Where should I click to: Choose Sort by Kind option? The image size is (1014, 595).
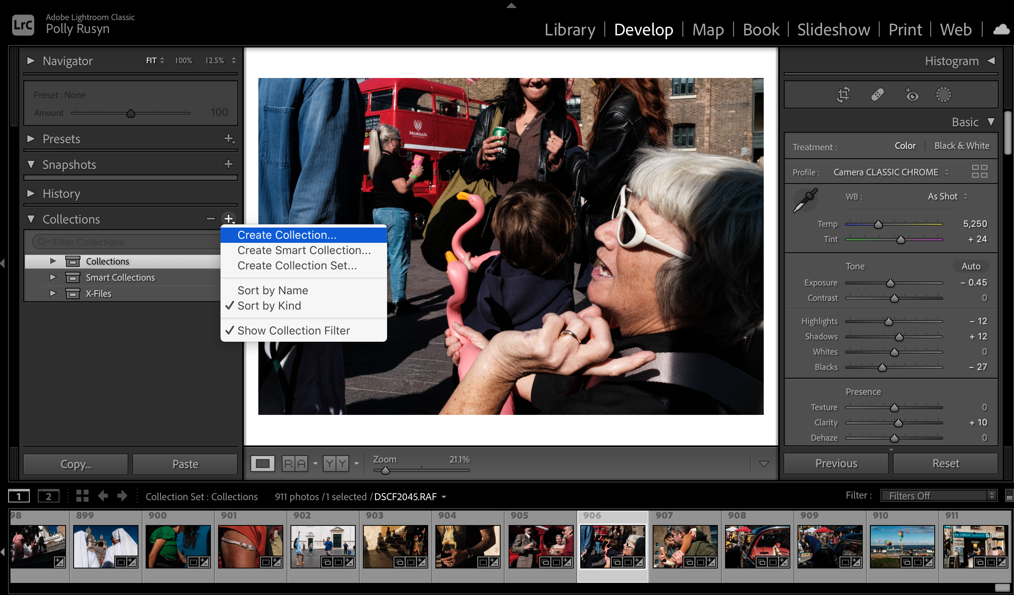[x=269, y=306]
